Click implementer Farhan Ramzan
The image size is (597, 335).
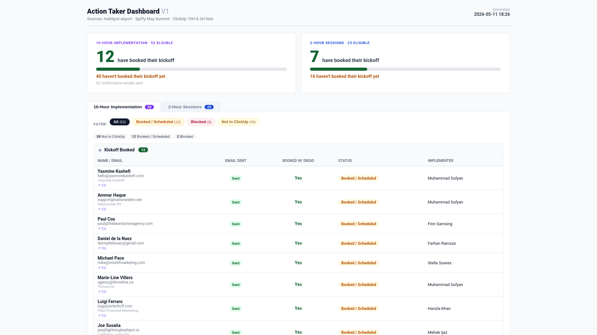[442, 243]
